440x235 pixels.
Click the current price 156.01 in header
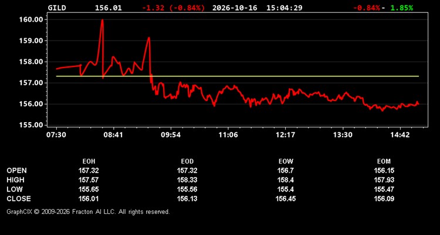[109, 8]
